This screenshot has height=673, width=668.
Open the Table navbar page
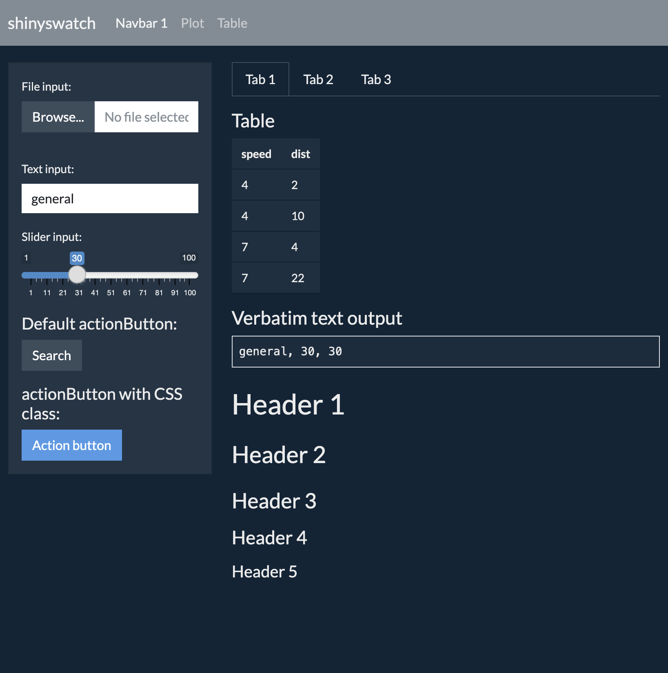(232, 23)
